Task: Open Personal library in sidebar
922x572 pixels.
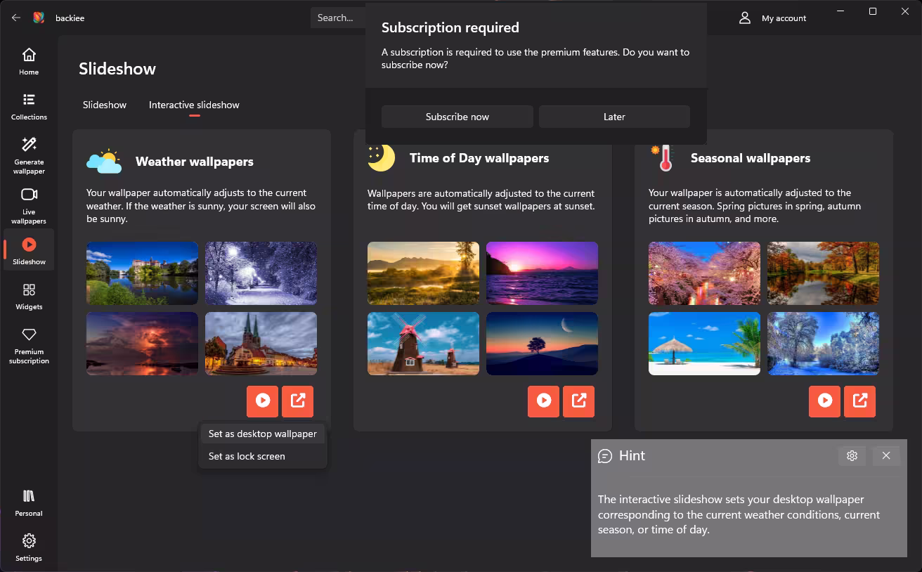Action: point(29,503)
